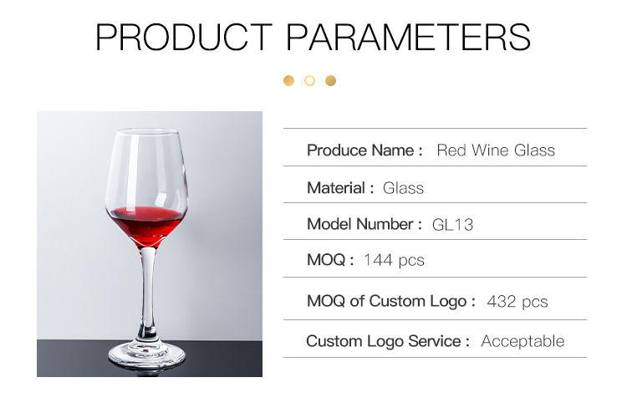Click the red wine inside the glass

[x=147, y=226]
